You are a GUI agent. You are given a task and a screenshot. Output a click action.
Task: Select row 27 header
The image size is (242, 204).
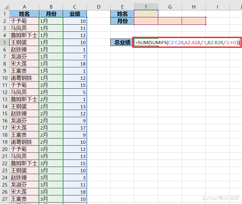pyautogui.click(x=5, y=199)
